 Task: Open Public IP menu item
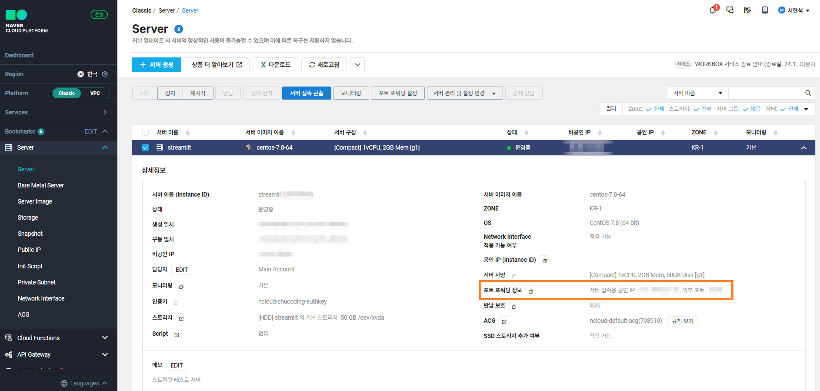point(29,250)
